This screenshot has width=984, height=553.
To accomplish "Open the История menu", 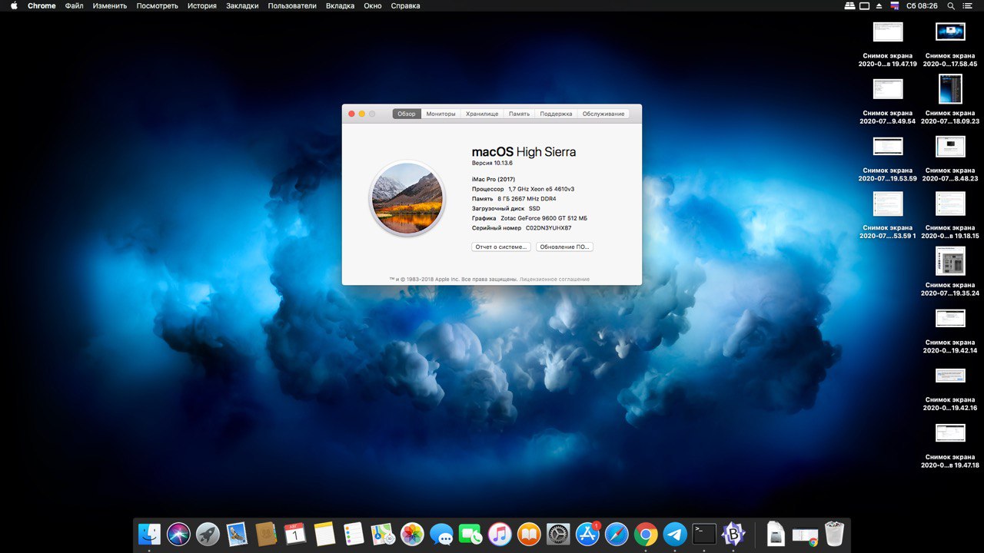I will click(202, 5).
